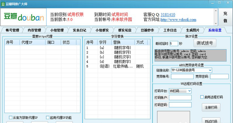The width and height of the screenshot is (233, 123).
Task: Click the 测试拔号 button
Action: point(205,43)
